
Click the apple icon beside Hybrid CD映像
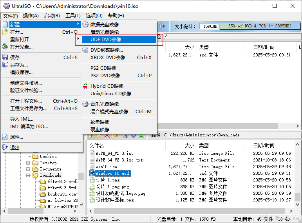point(85,86)
